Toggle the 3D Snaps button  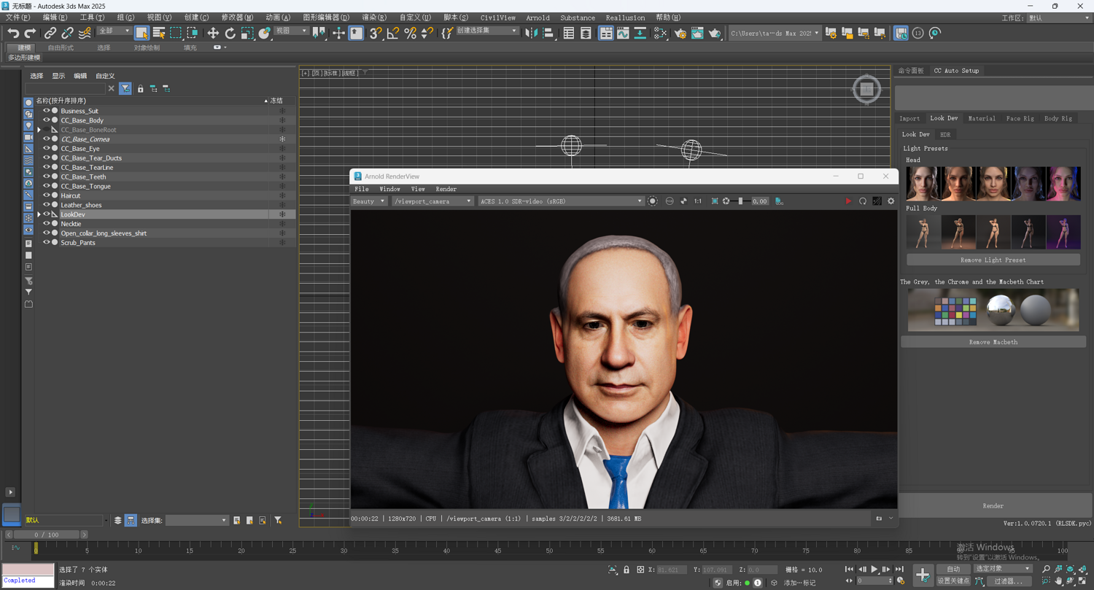[376, 33]
